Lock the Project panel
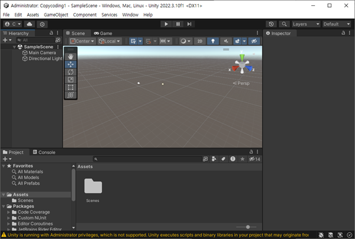The width and height of the screenshot is (355, 239). click(251, 152)
